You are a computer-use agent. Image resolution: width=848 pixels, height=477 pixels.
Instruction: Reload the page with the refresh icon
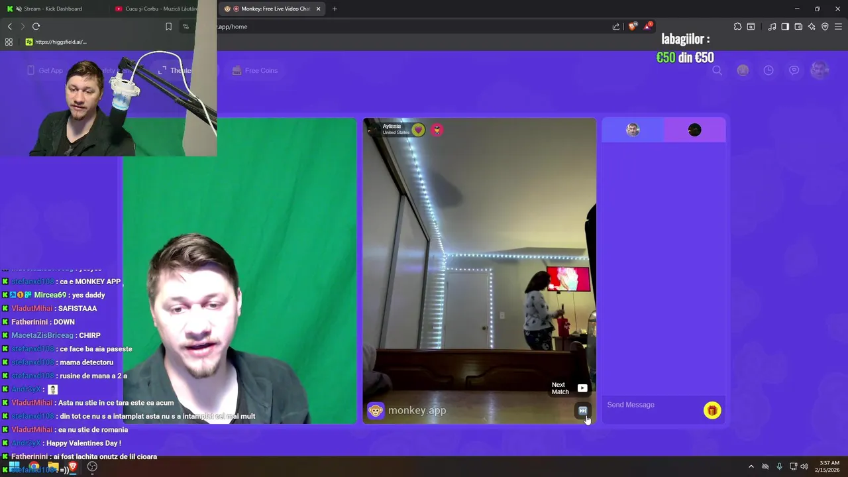36,26
